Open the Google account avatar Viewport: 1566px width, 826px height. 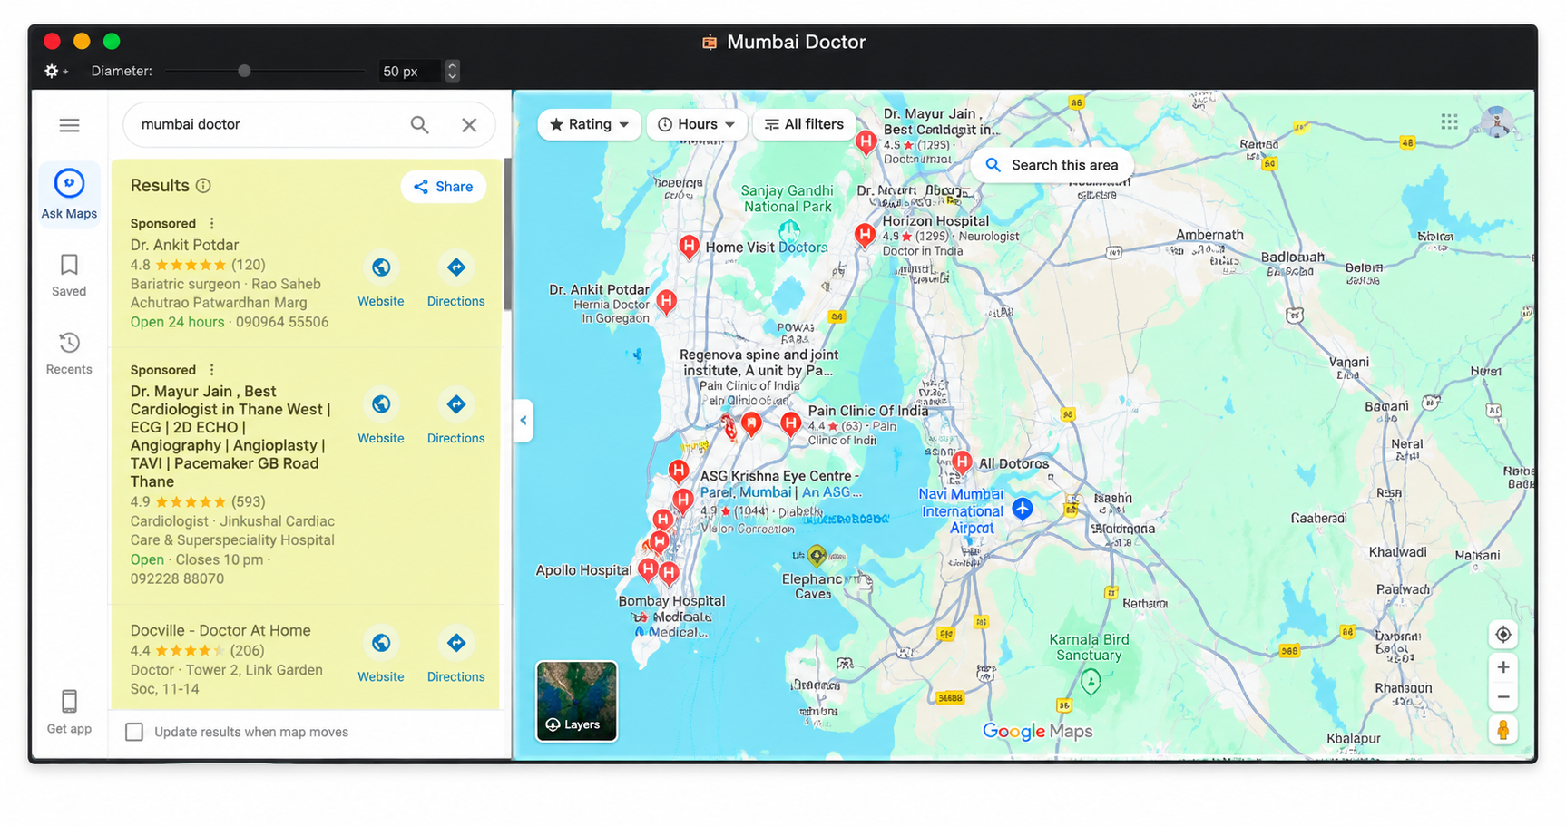[1496, 121]
